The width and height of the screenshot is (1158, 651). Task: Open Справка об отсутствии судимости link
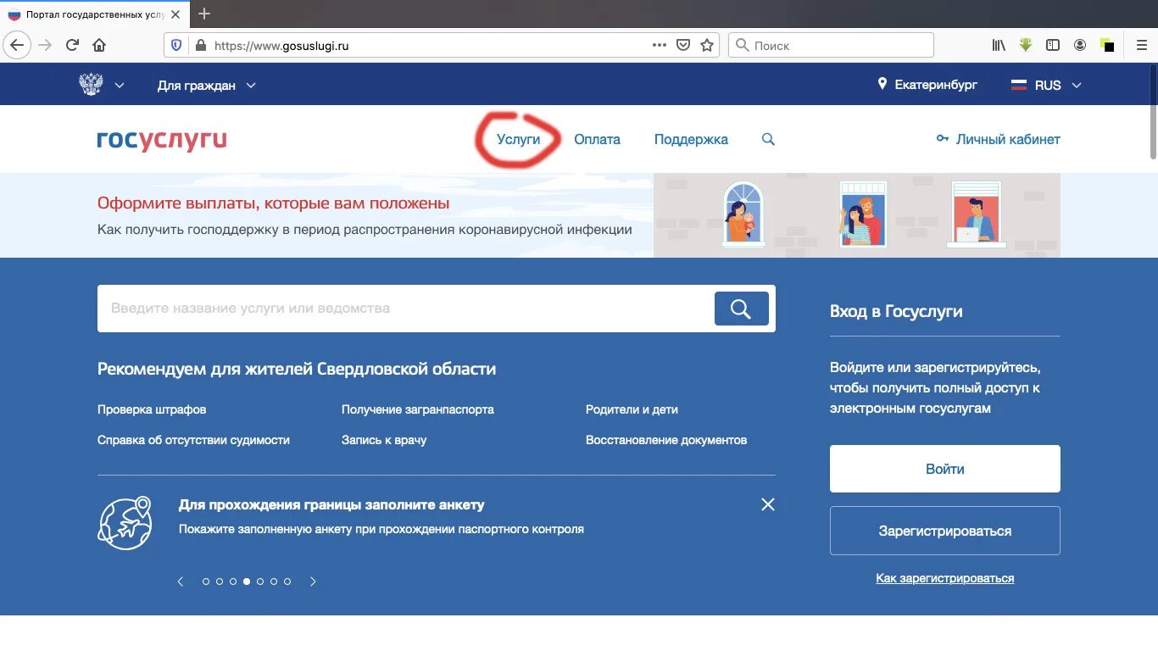(193, 440)
